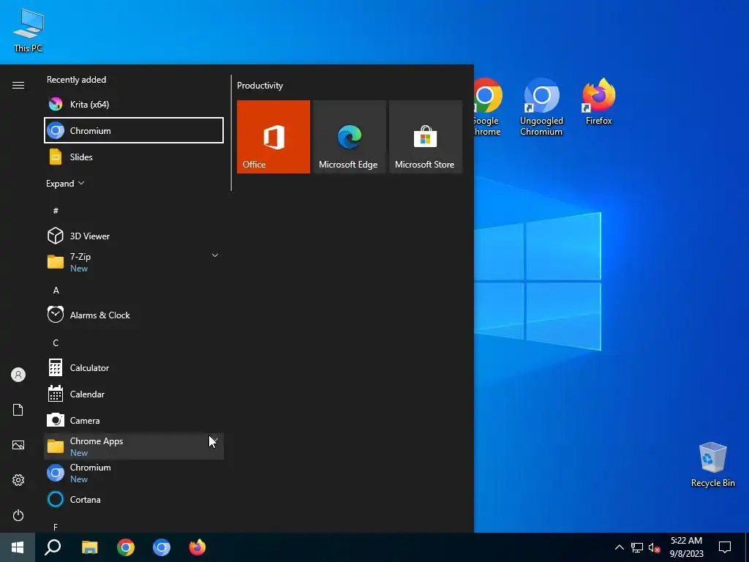Open Chromium marked New under C
This screenshot has height=562, width=749.
coord(134,473)
